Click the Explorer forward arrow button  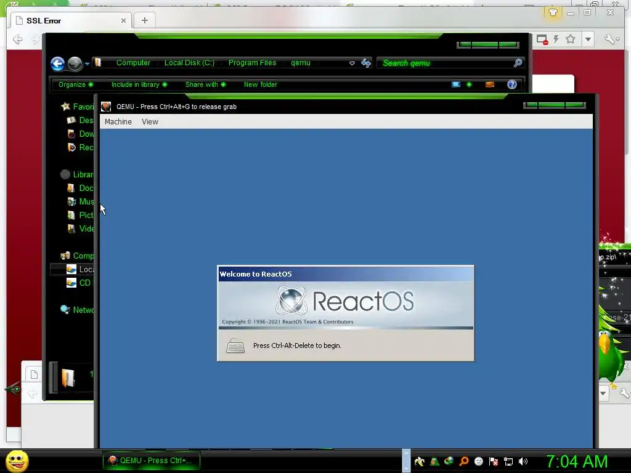click(75, 63)
